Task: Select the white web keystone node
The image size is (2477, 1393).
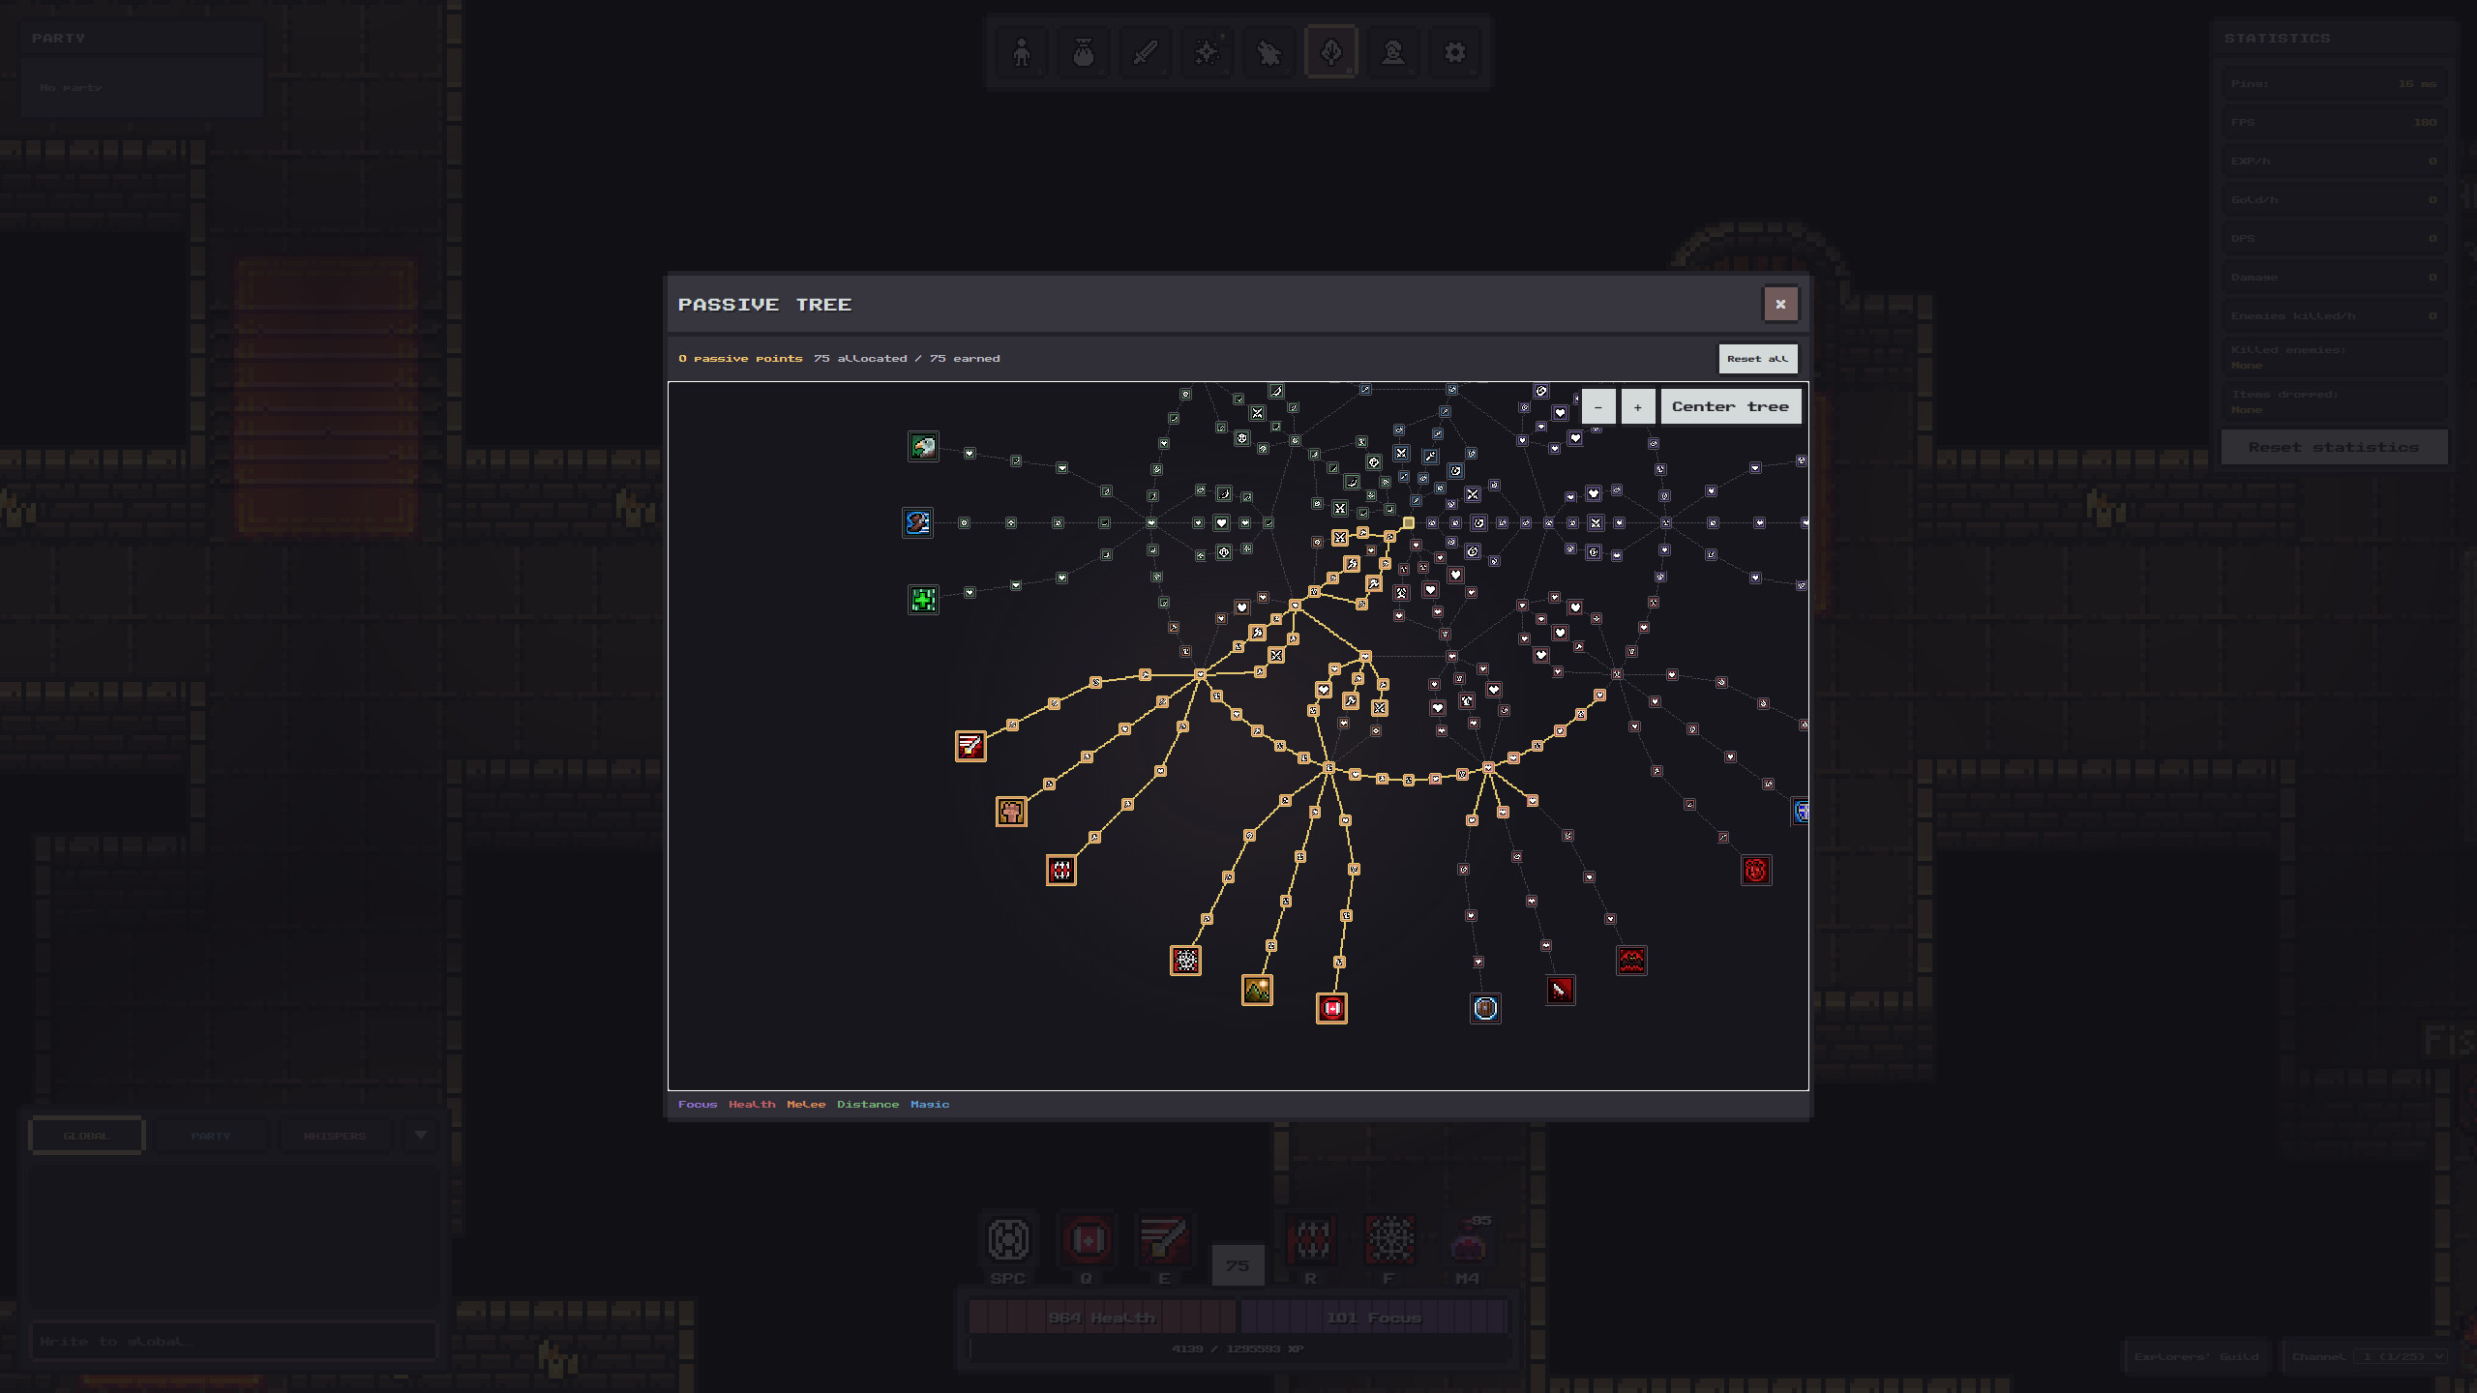Action: (1185, 961)
